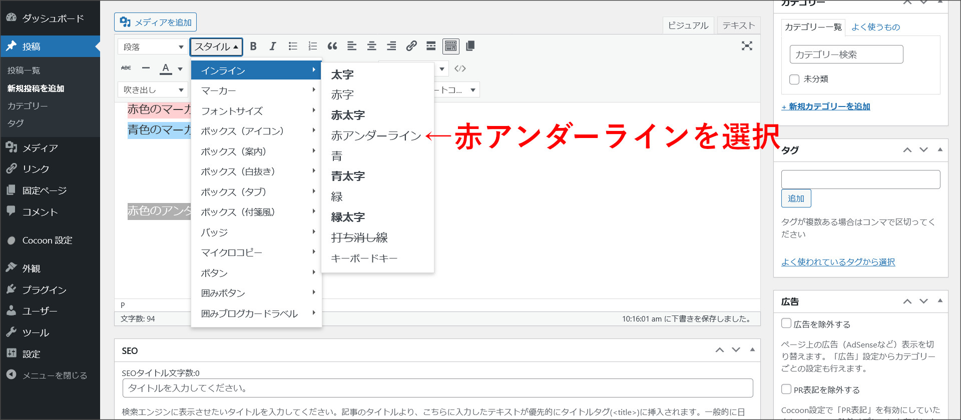961x420 pixels.
Task: Click メディアを追加 button
Action: click(155, 22)
